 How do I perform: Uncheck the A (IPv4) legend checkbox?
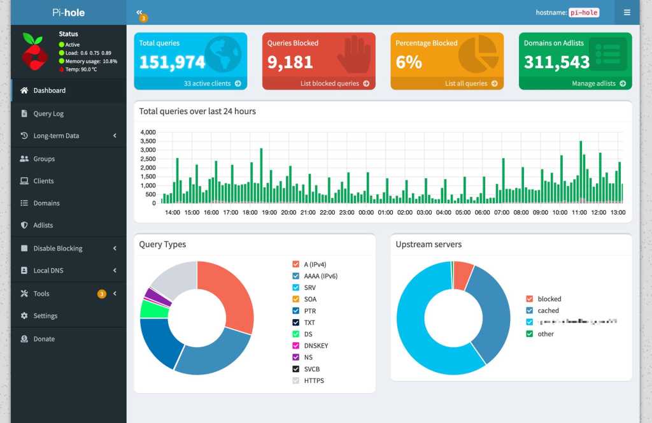[295, 264]
